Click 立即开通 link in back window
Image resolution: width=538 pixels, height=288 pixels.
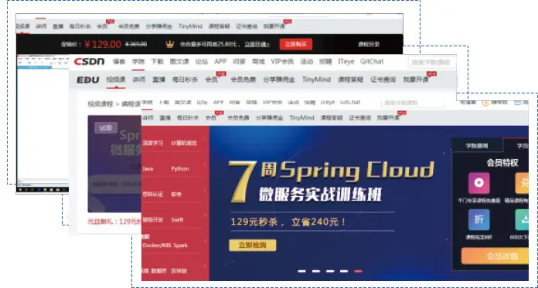[257, 45]
